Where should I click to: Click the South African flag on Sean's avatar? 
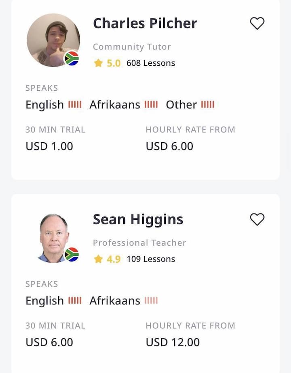point(72,254)
